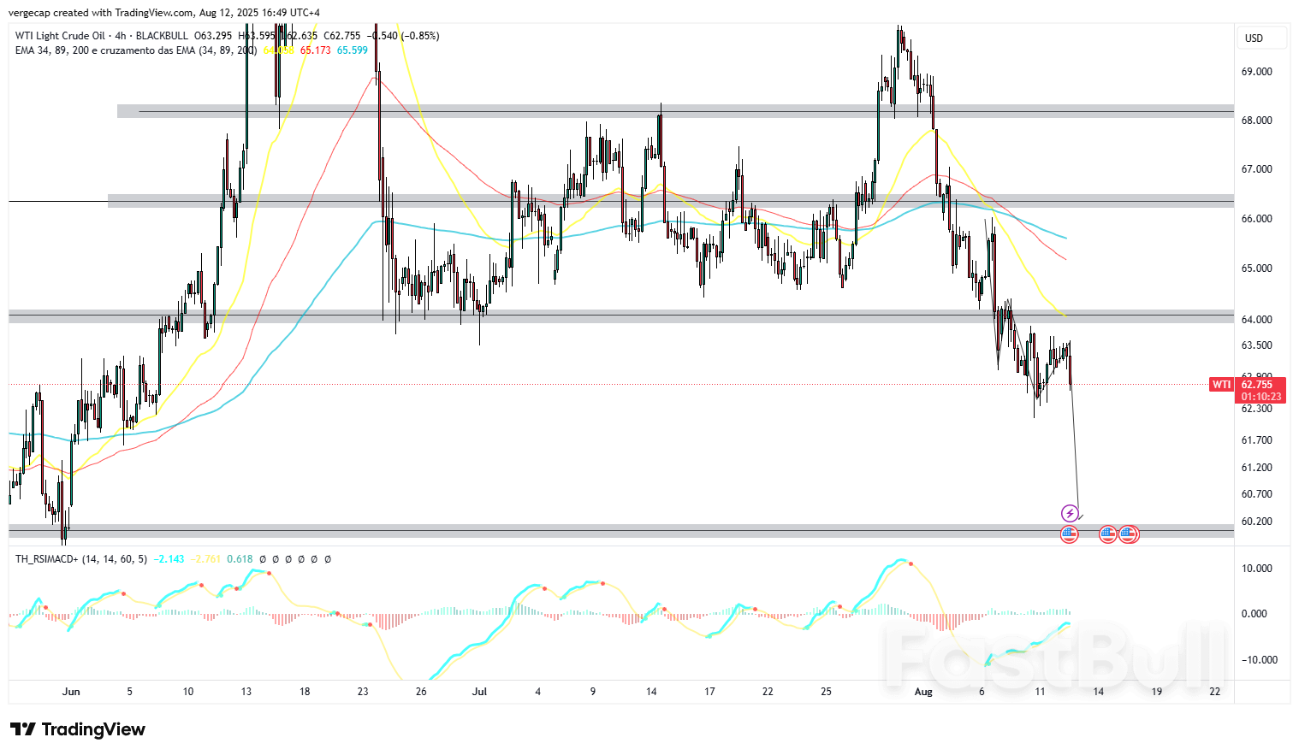Click the 60.200 price axis label
Image resolution: width=1299 pixels, height=755 pixels.
1256,522
